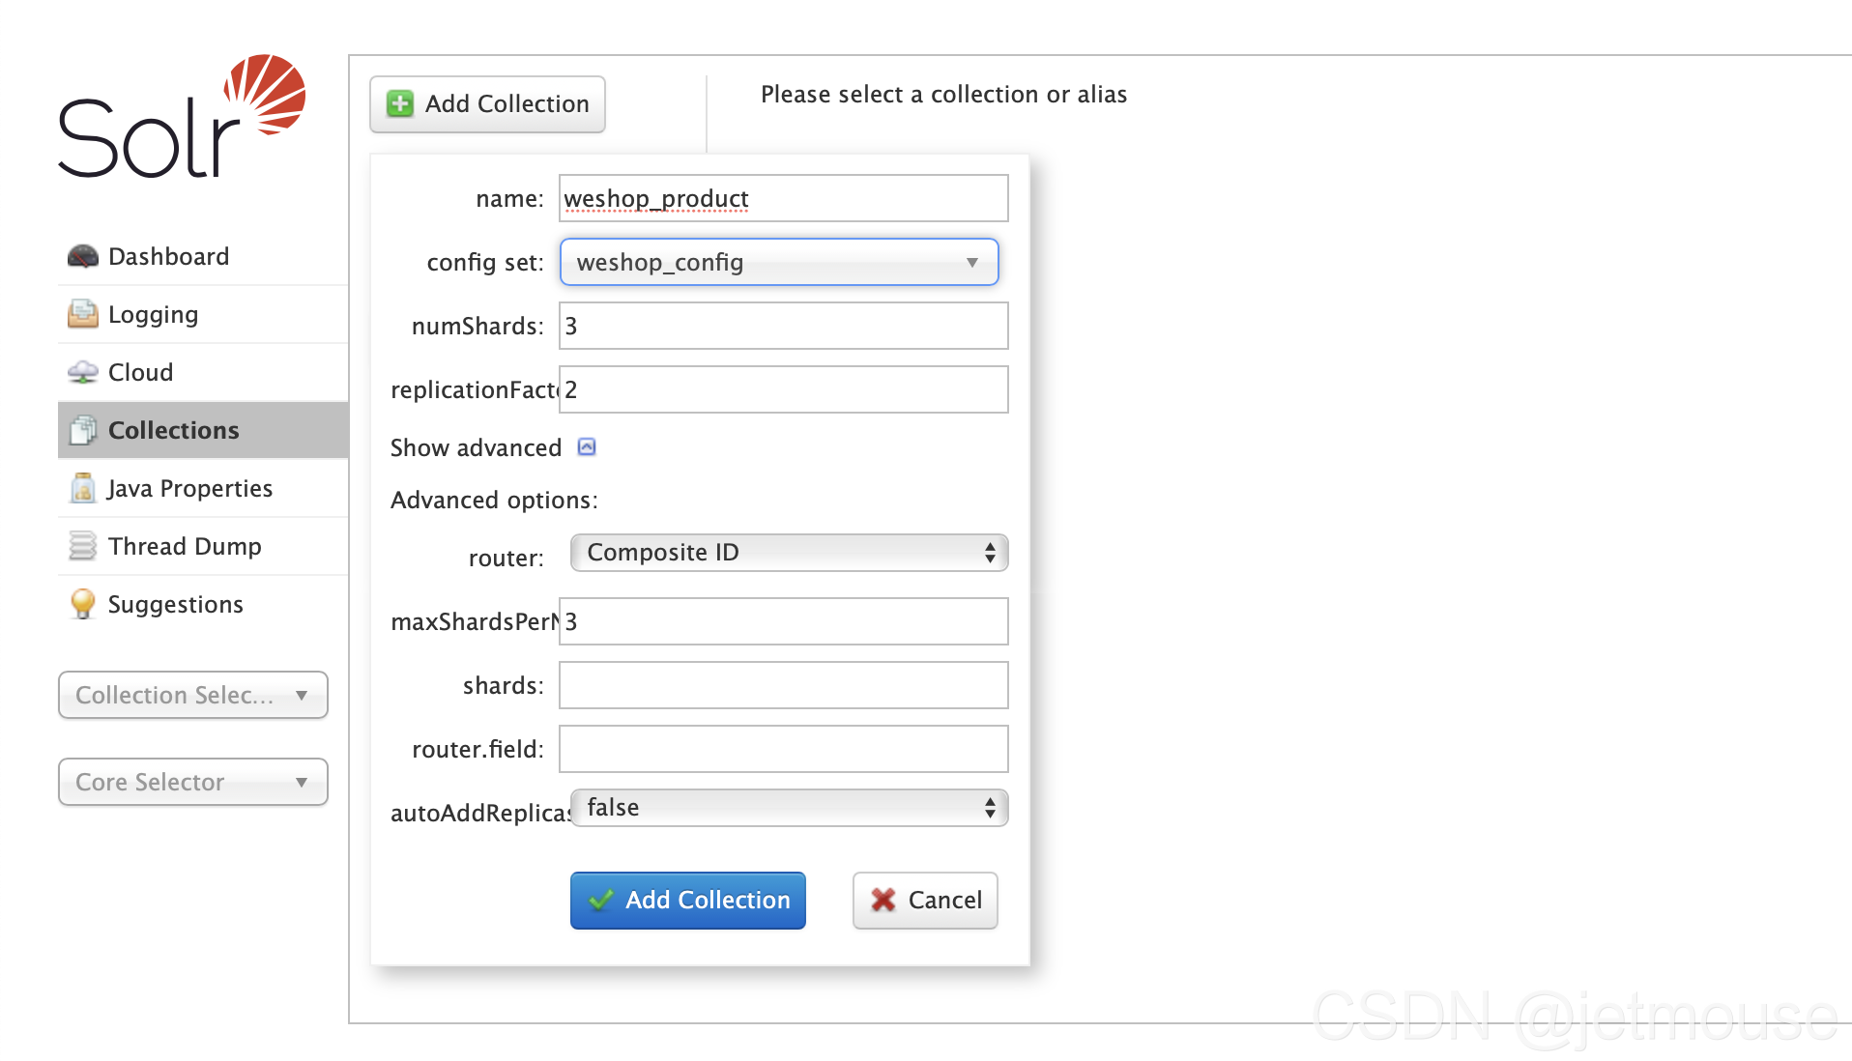Cancel the add collection form

(x=925, y=900)
